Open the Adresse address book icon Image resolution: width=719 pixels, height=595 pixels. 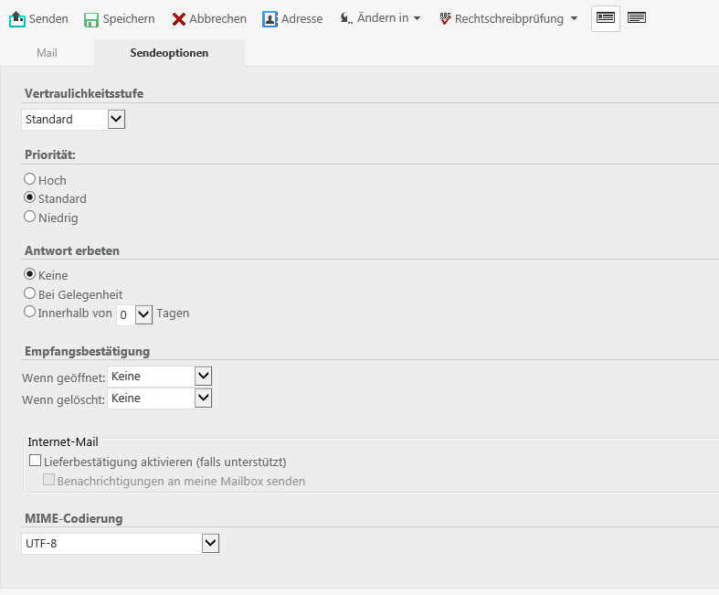click(x=270, y=19)
